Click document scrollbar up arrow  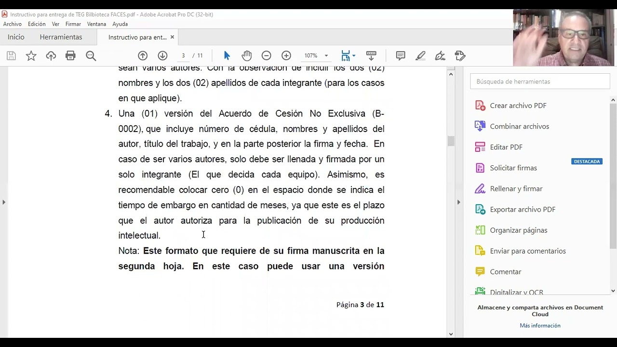[x=451, y=74]
